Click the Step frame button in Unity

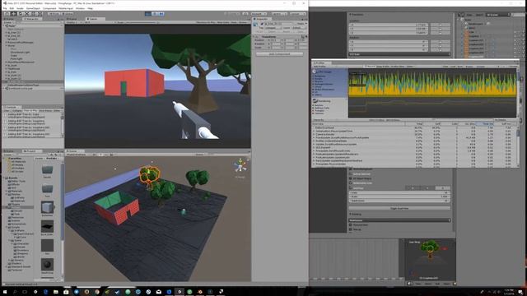pos(161,14)
